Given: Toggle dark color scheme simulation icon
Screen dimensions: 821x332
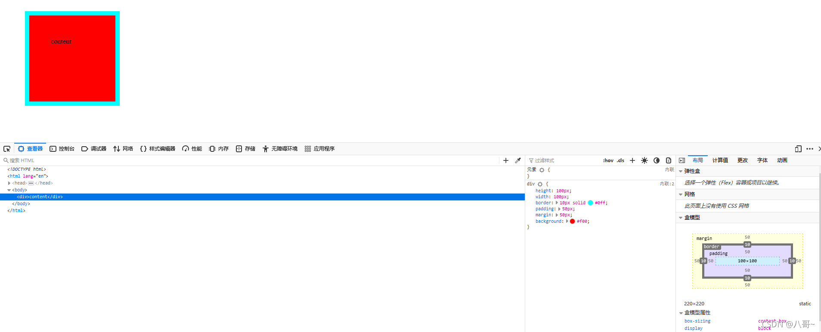Looking at the screenshot, I should 657,160.
